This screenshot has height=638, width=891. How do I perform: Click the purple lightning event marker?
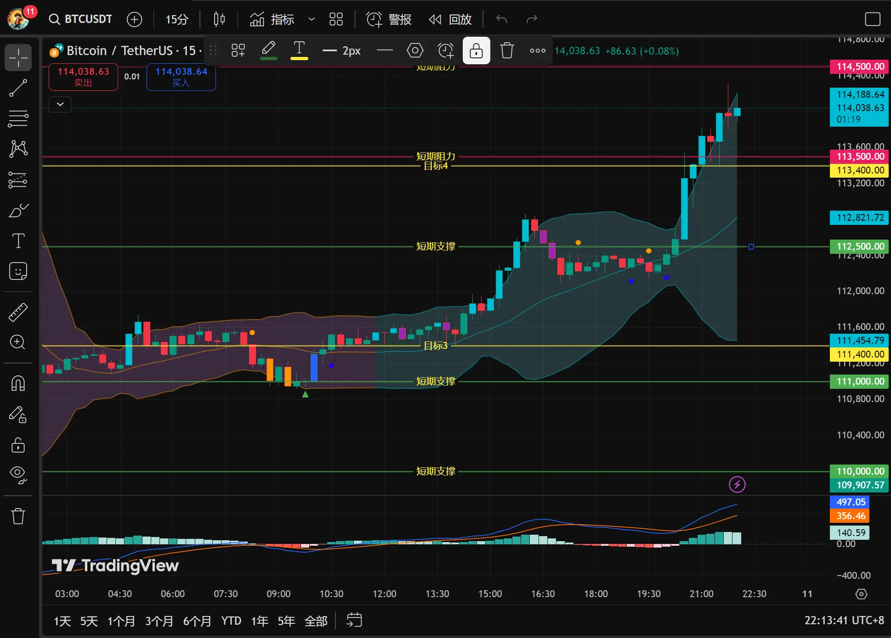(737, 484)
